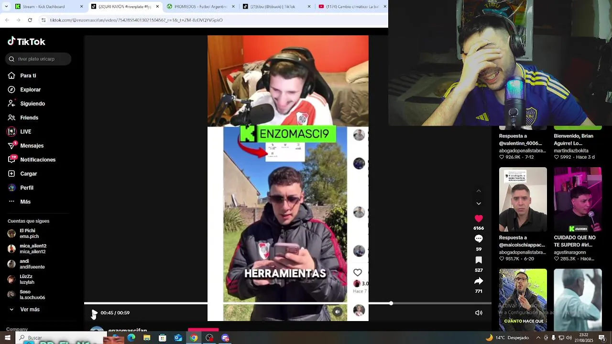Open CUANTO HACE QUE video thumbnail
The width and height of the screenshot is (612, 344).
tap(523, 300)
